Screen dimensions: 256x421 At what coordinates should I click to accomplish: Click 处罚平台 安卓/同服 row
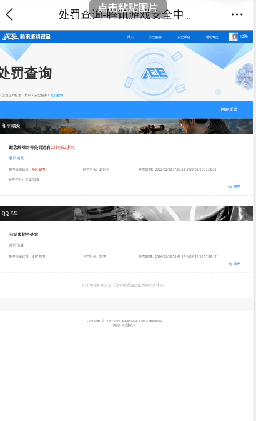pyautogui.click(x=24, y=180)
